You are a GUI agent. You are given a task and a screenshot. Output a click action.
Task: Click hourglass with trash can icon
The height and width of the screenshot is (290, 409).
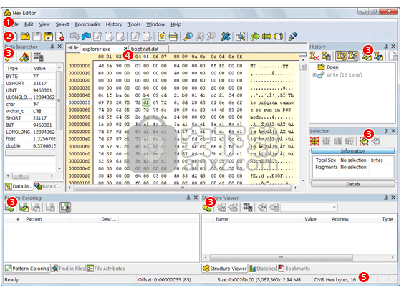(326, 56)
